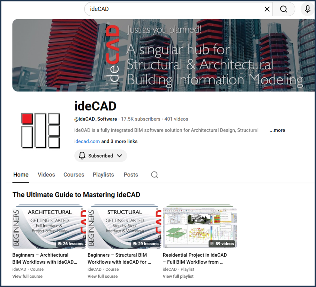This screenshot has height=287, width=316.
Task: Click 'View full course' under Structural course
Action: pos(103,276)
